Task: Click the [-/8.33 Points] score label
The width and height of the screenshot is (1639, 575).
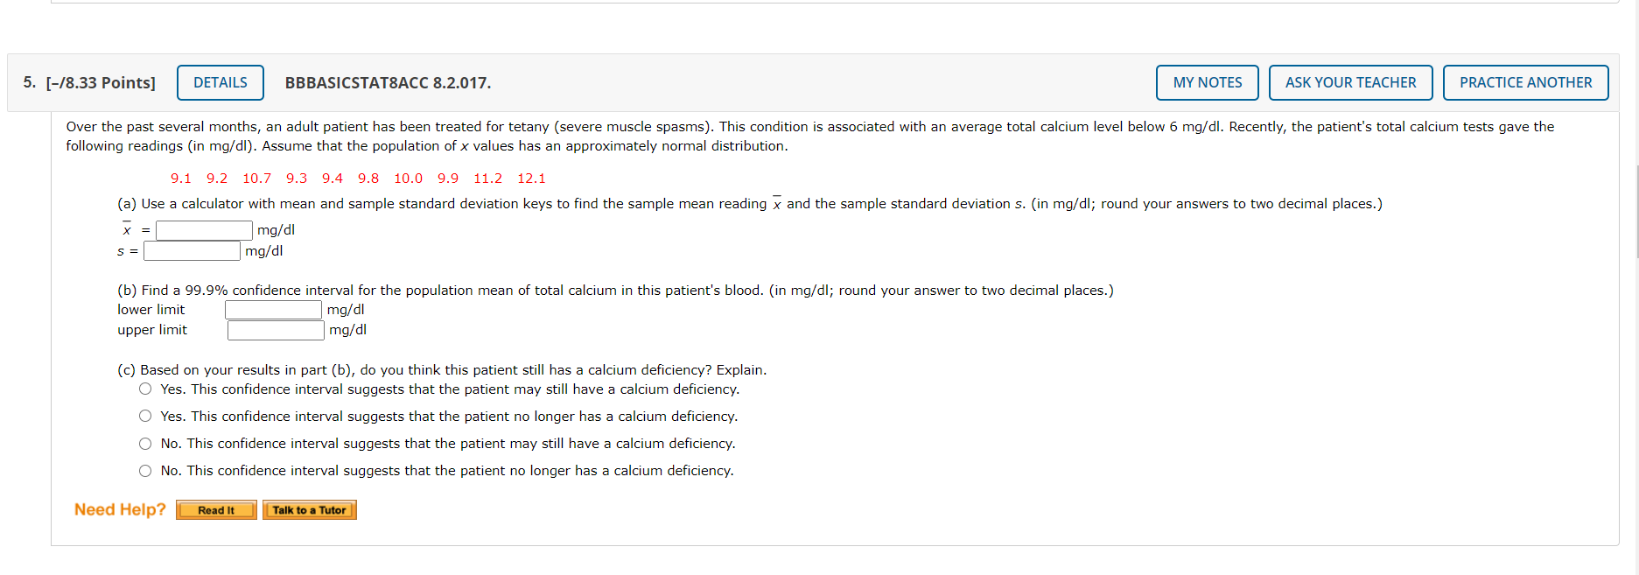Action: pos(99,82)
